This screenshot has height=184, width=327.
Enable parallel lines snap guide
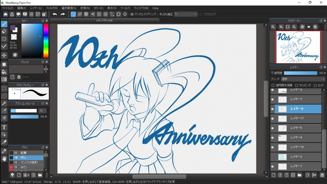point(80,14)
